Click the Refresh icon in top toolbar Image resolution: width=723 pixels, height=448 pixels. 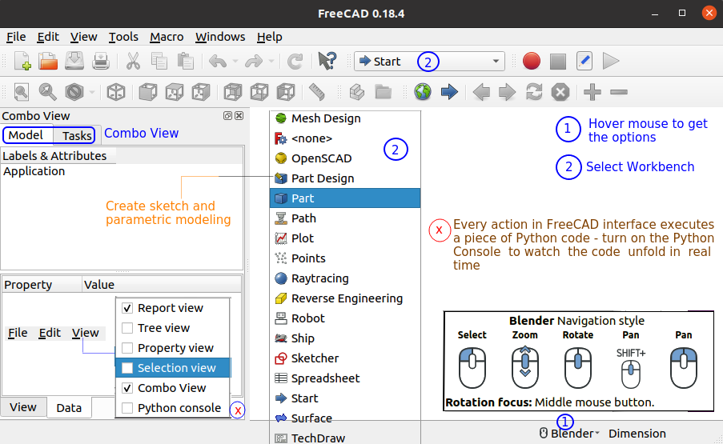point(295,61)
